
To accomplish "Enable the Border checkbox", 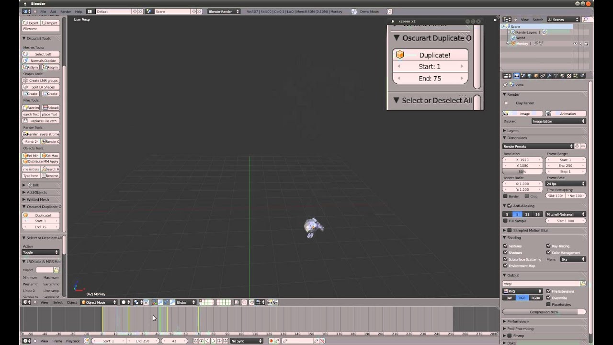I will 505,196.
